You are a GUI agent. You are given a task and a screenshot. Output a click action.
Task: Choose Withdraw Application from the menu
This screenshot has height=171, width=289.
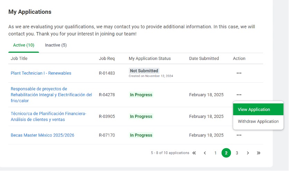(x=258, y=121)
